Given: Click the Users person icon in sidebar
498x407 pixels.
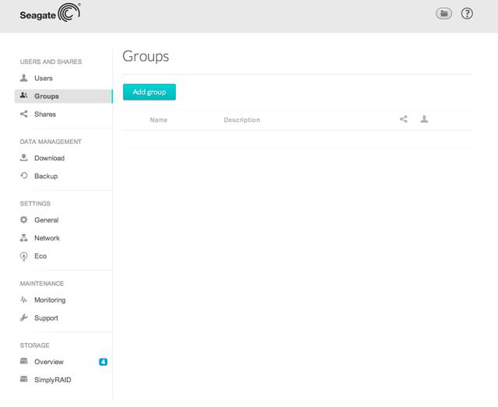Looking at the screenshot, I should [24, 78].
